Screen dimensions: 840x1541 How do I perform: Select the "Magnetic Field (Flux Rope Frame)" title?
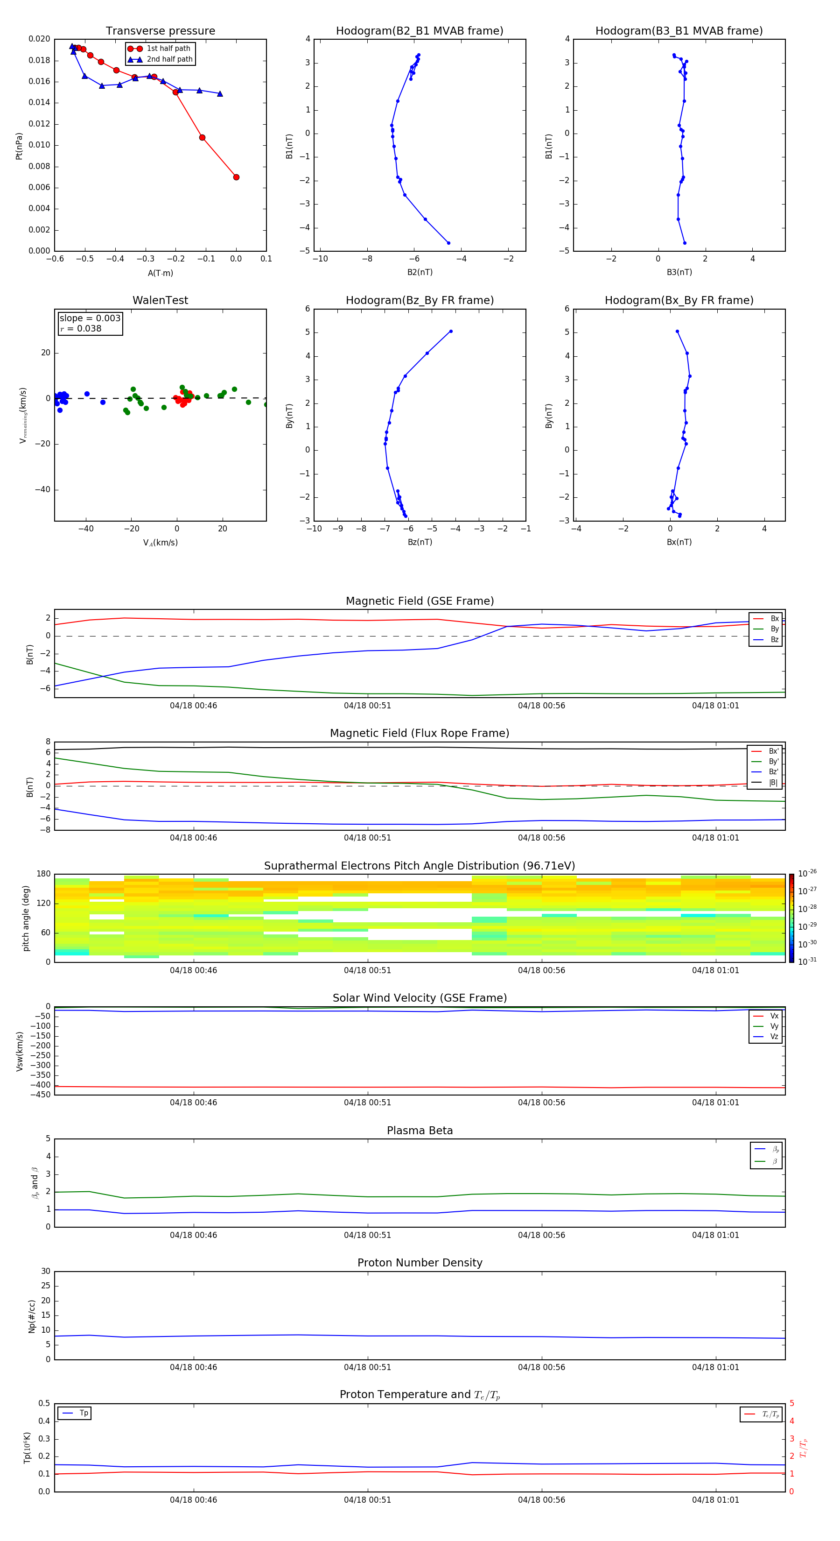point(420,734)
